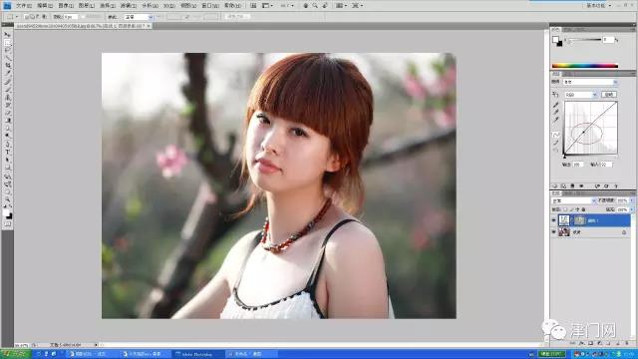
Task: Toggle clip adjustment to layer icon
Action: (x=572, y=186)
